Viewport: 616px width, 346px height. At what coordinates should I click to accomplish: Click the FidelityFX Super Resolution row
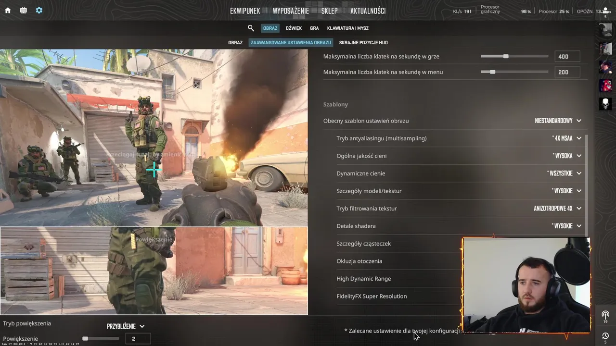click(x=399, y=296)
